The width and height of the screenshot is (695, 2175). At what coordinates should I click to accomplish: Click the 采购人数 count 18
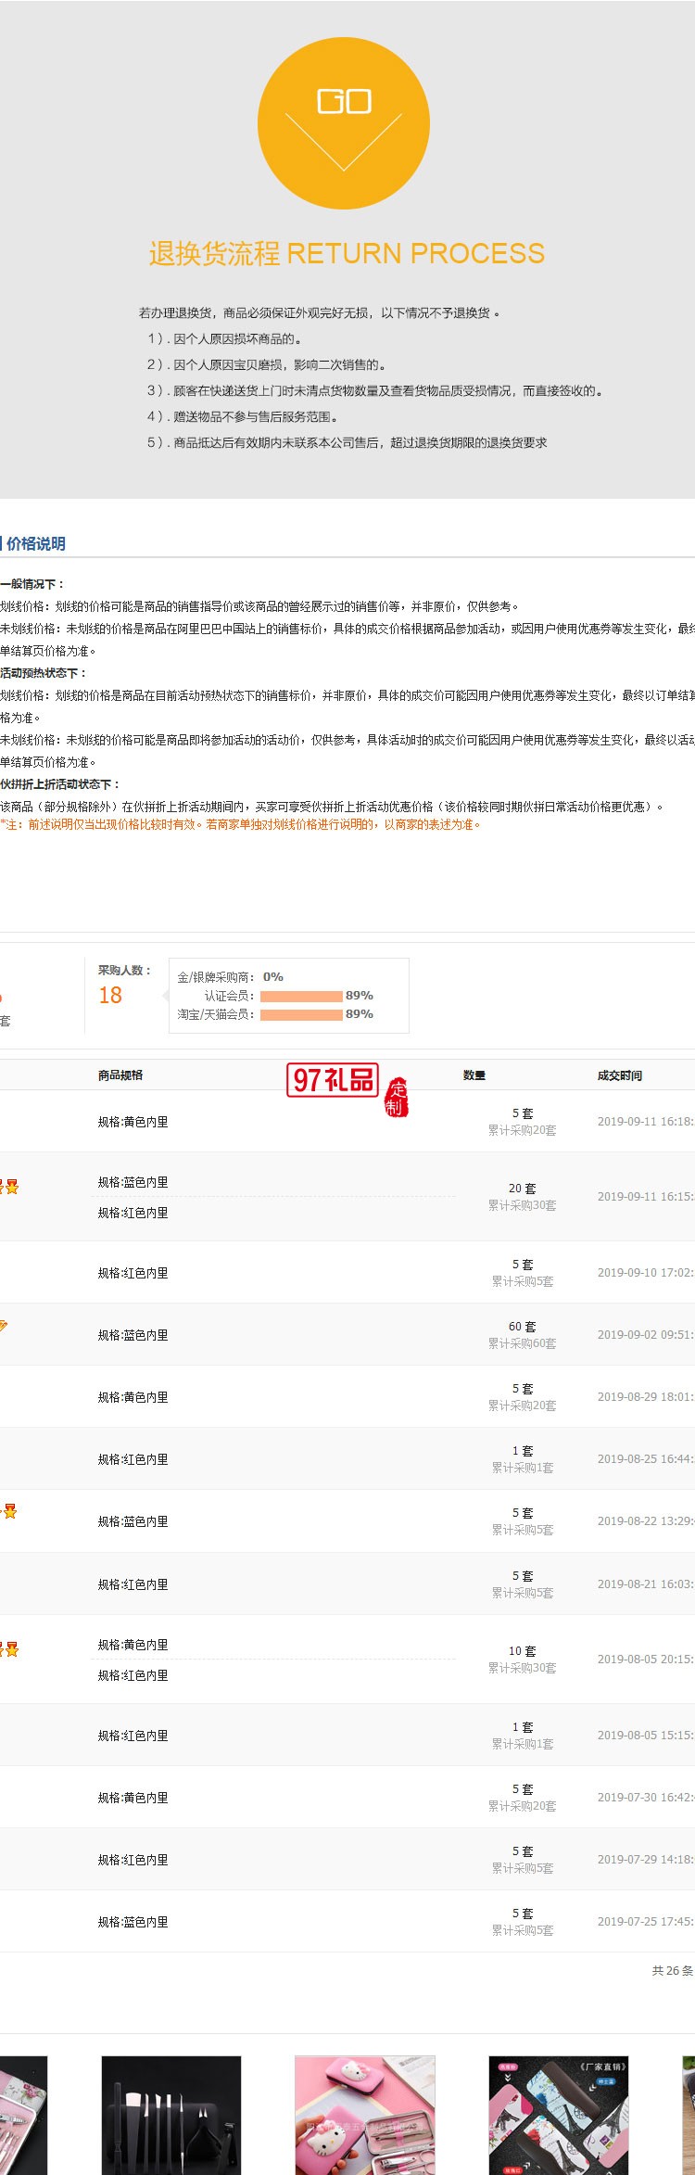click(x=110, y=996)
